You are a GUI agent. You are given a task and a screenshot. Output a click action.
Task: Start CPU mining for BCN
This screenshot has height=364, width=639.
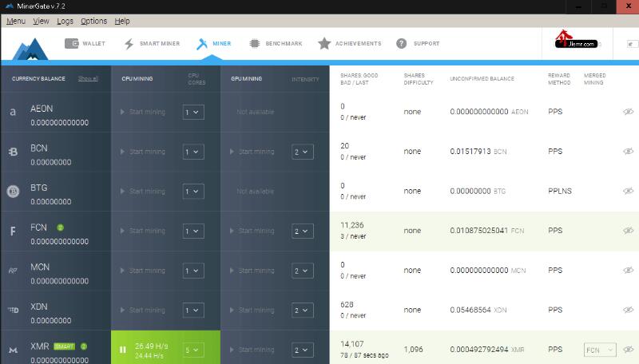143,152
